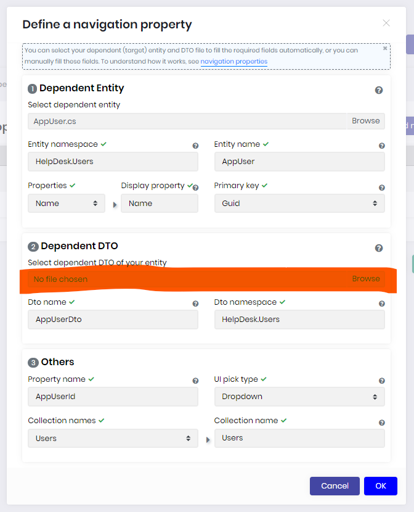Click help icon for Dto namespace
414x512 pixels.
pos(382,304)
